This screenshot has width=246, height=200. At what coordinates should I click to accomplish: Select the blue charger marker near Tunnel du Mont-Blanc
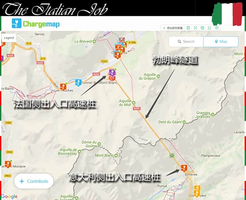tap(78, 83)
